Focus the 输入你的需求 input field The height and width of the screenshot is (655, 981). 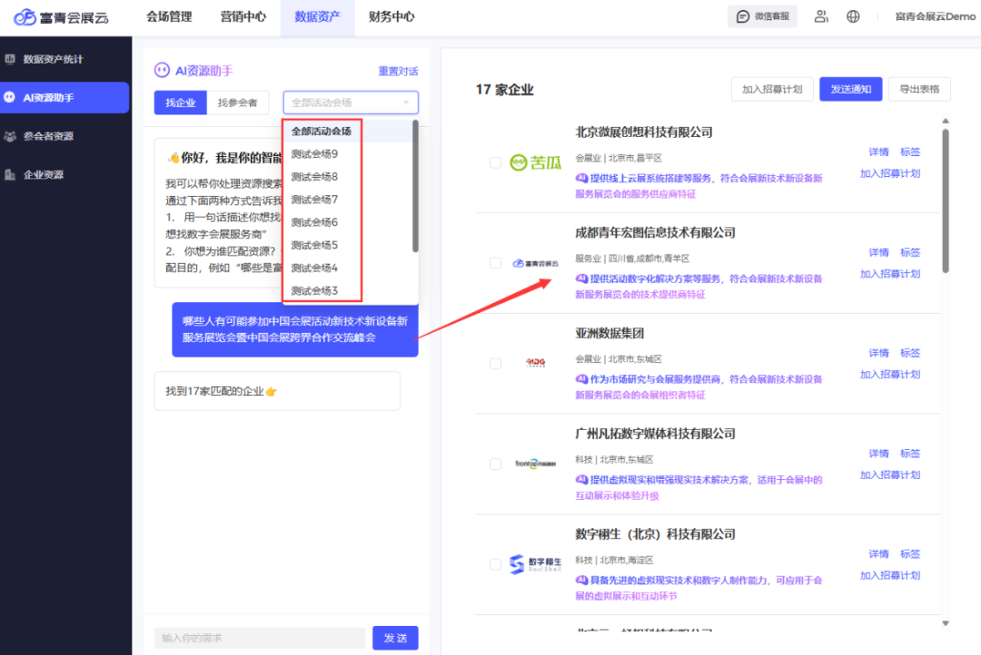pyautogui.click(x=260, y=638)
